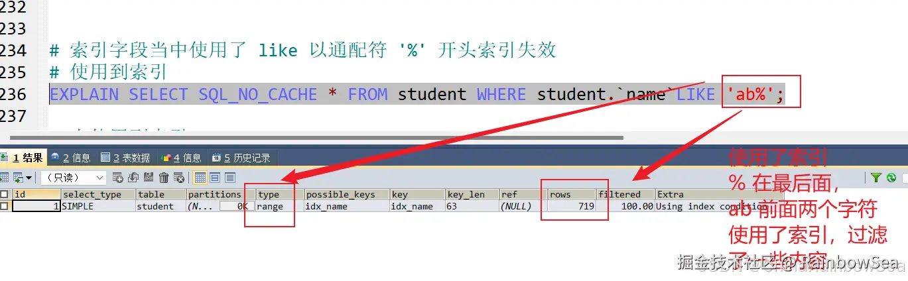Open the 5 历史记录 tab
Image resolution: width=908 pixels, height=281 pixels.
pos(241,158)
